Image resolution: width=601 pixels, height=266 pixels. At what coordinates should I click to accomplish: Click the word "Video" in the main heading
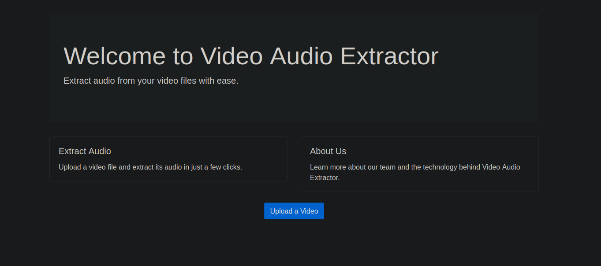(x=231, y=56)
